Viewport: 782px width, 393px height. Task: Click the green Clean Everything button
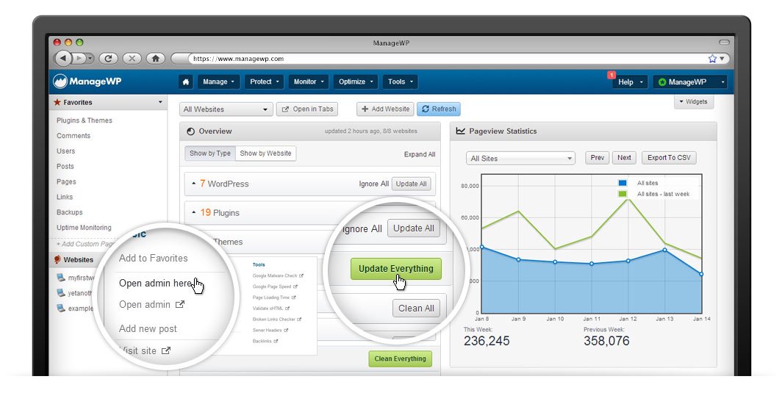point(400,358)
